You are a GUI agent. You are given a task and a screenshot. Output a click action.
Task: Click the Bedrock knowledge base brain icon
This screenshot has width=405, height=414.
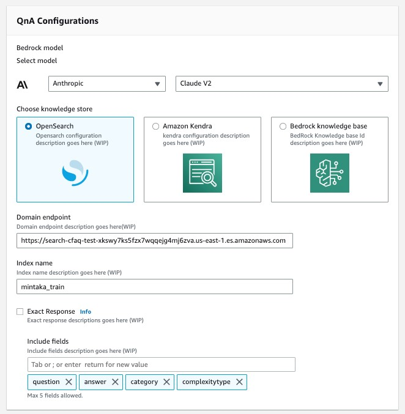click(329, 173)
